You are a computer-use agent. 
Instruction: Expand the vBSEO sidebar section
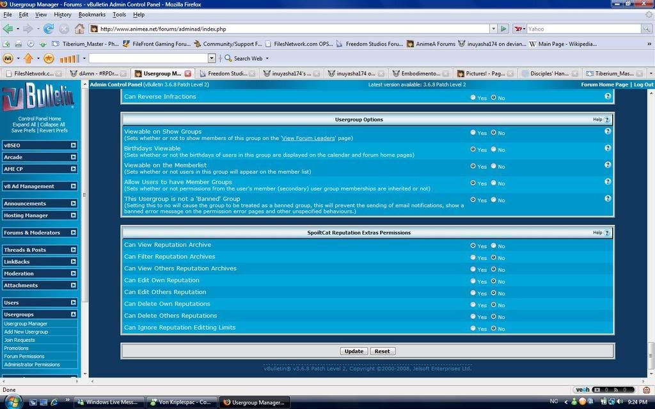click(x=73, y=145)
